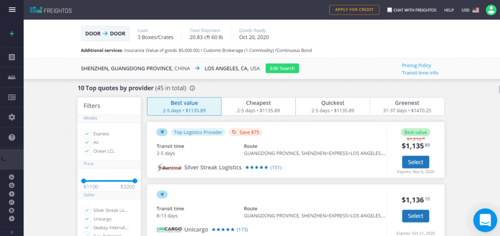The height and width of the screenshot is (236, 500).
Task: Click the Apply for Credit button
Action: [x=354, y=10]
